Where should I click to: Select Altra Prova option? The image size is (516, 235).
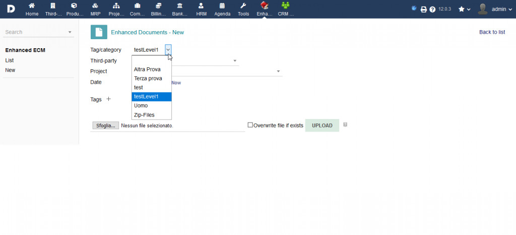pos(151,69)
